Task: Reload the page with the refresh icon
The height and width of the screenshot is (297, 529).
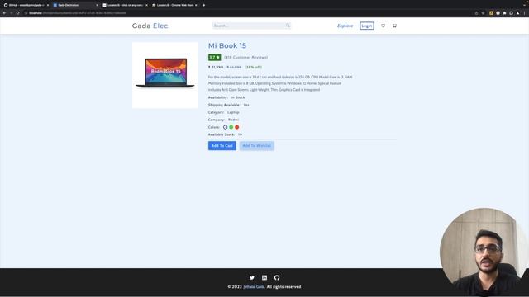Action: 18,13
